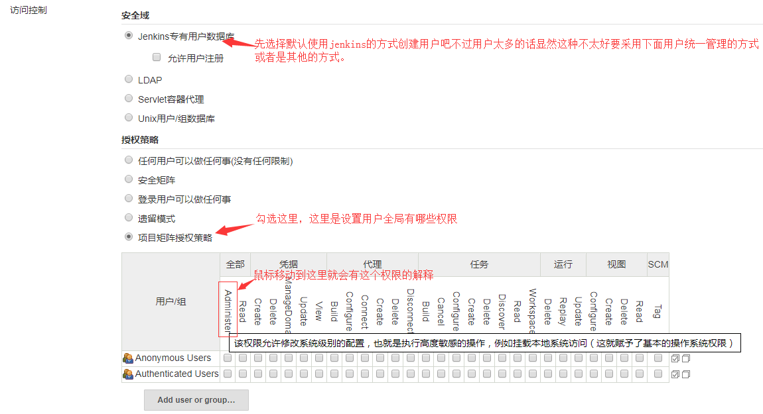Image resolution: width=763 pixels, height=414 pixels.
Task: Click select-all icon in Authenticated Users row
Action: (675, 374)
